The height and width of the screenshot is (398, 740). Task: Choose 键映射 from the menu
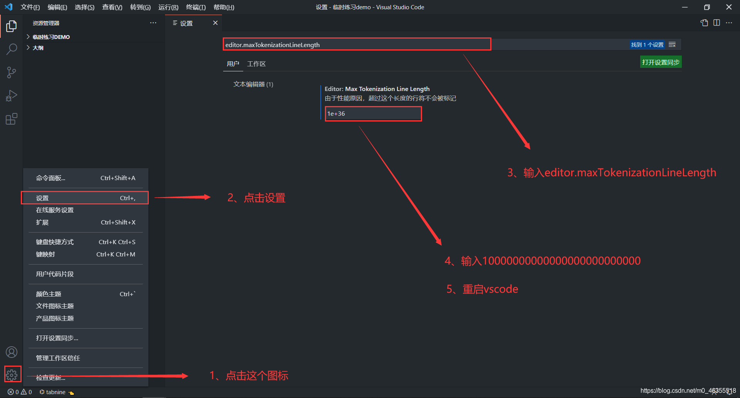point(86,255)
